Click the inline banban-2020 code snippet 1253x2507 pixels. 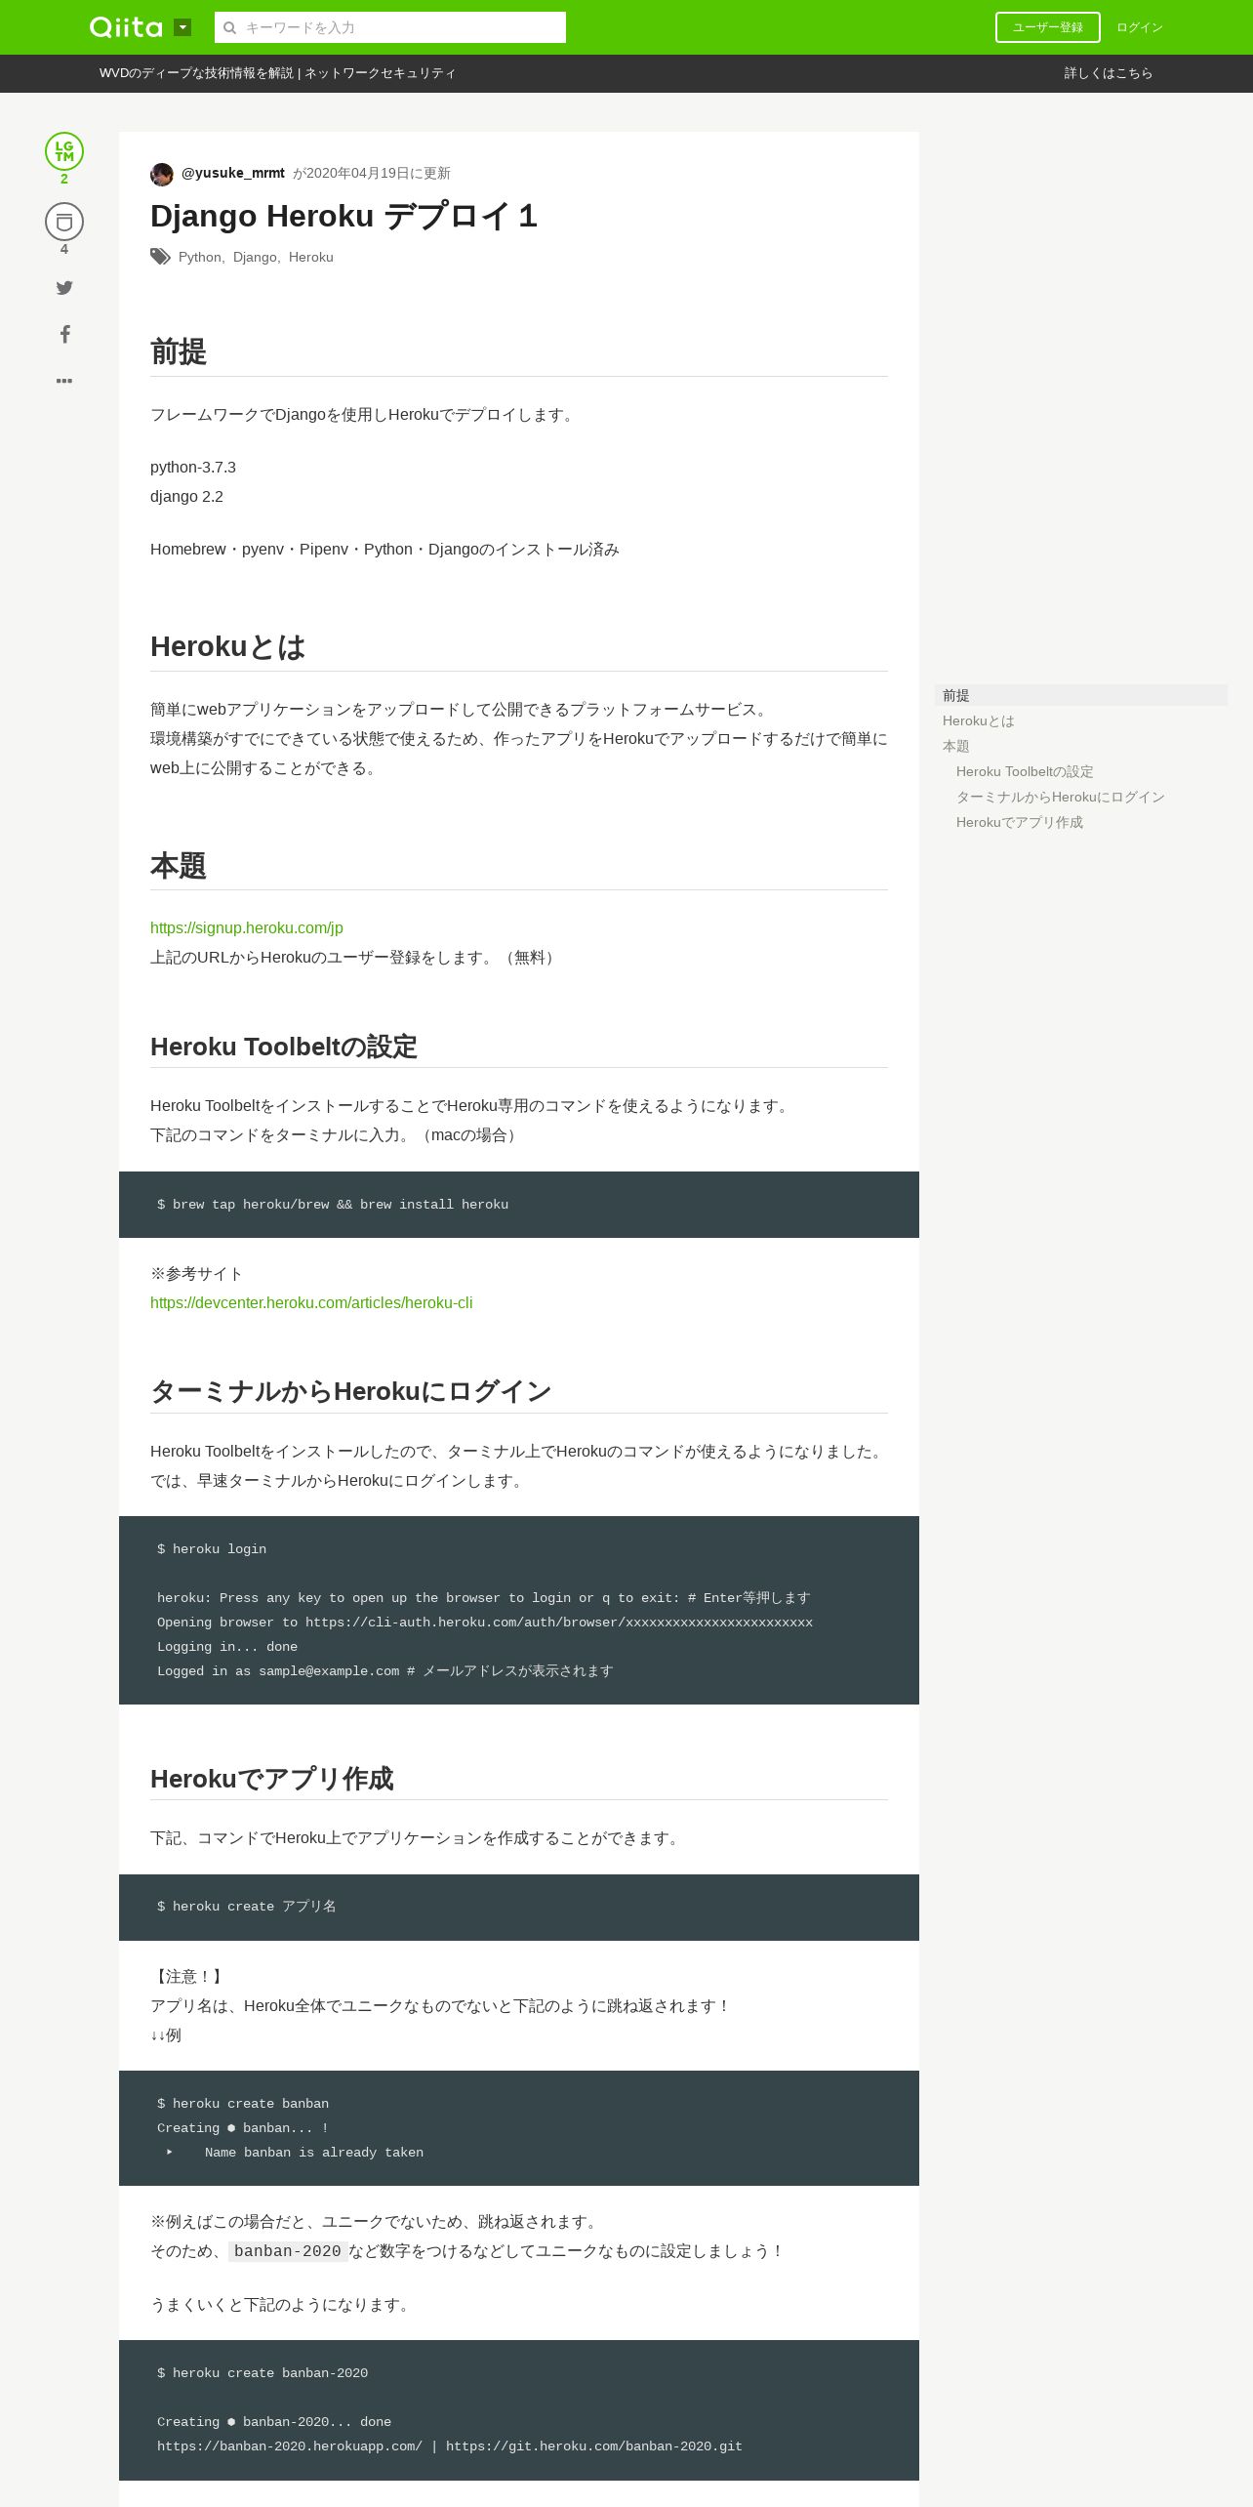coord(288,2251)
